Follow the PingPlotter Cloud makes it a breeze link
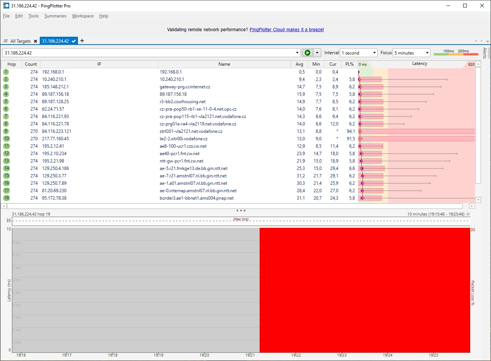This screenshot has height=361, width=491. (x=286, y=30)
